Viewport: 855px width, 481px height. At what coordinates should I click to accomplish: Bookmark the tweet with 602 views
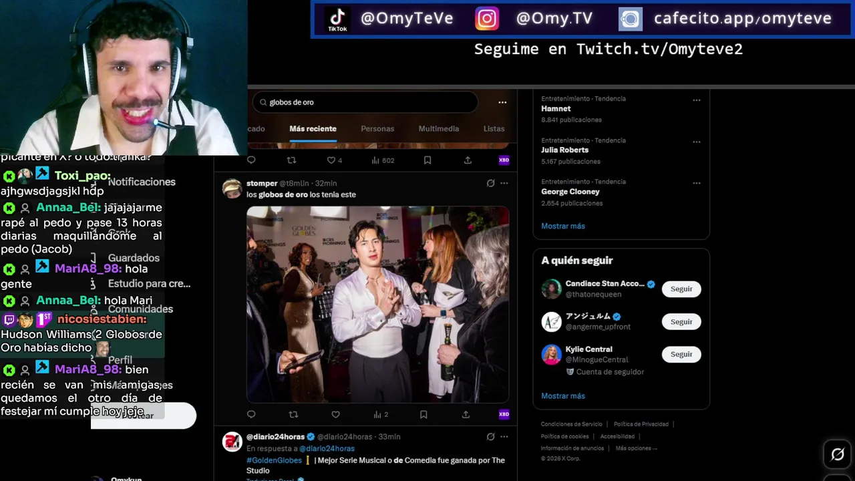pyautogui.click(x=427, y=160)
